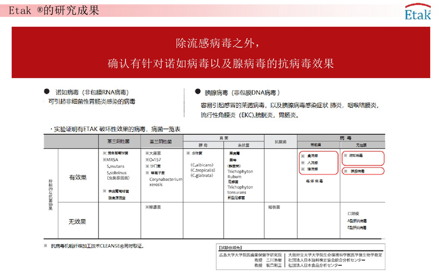Click the 'S.sobrinus' entry
This screenshot has height=274, width=443.
coord(117,173)
